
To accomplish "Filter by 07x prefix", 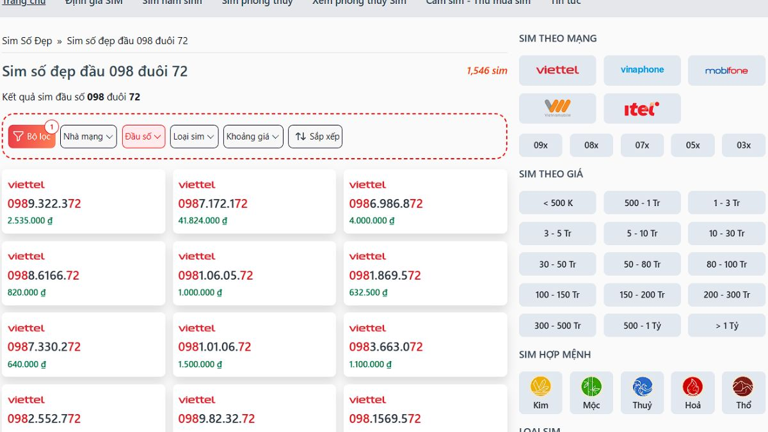I will tap(642, 145).
